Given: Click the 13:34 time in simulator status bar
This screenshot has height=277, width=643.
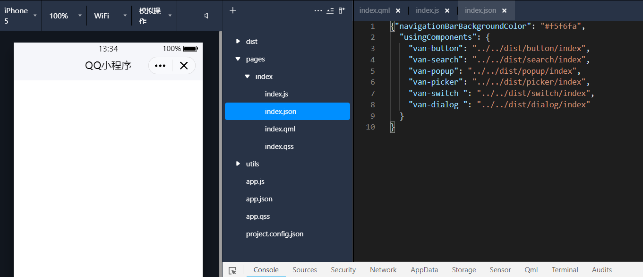Looking at the screenshot, I should 108,49.
